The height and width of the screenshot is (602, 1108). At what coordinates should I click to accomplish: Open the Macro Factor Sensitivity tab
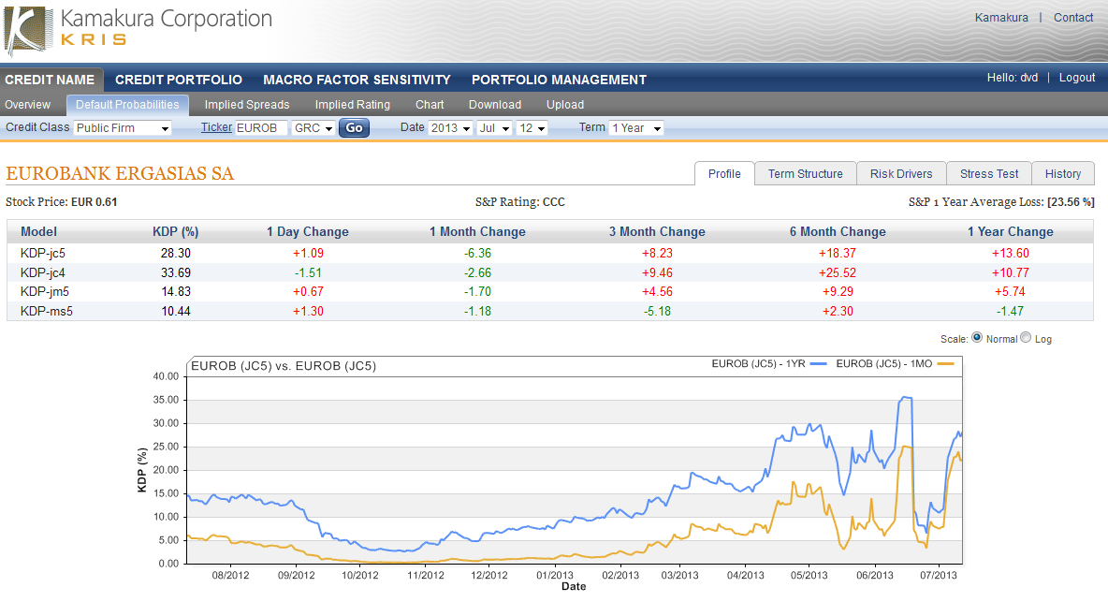(x=357, y=80)
